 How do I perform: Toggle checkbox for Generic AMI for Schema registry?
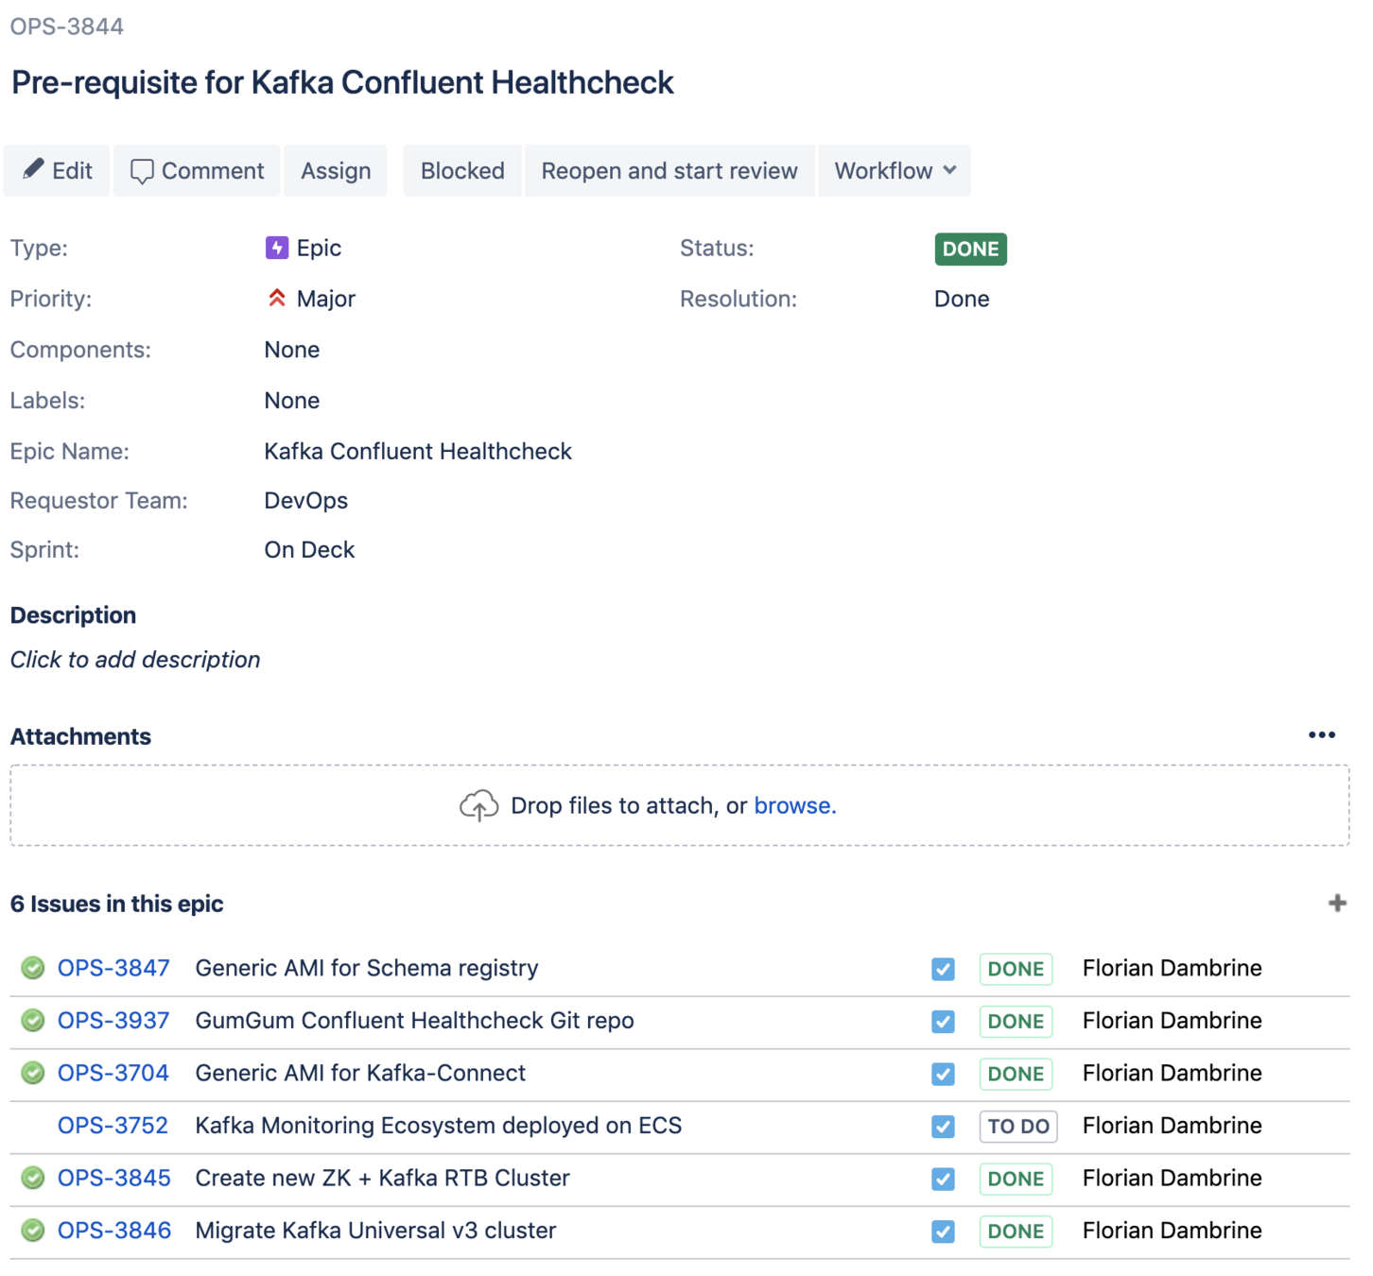[943, 969]
